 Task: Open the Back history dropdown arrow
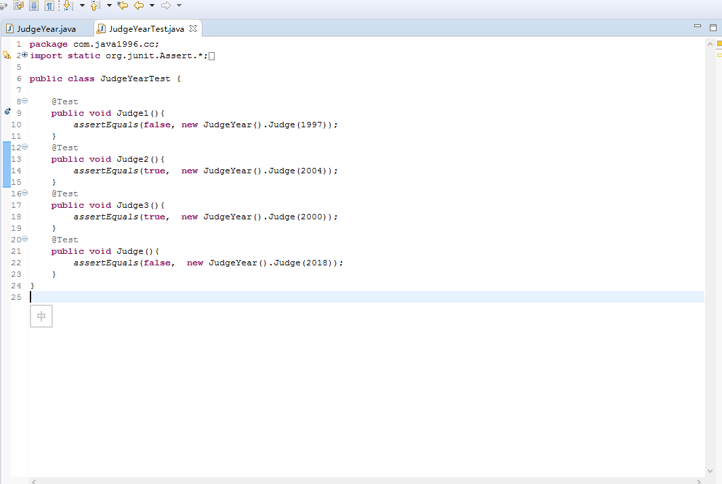coord(152,5)
